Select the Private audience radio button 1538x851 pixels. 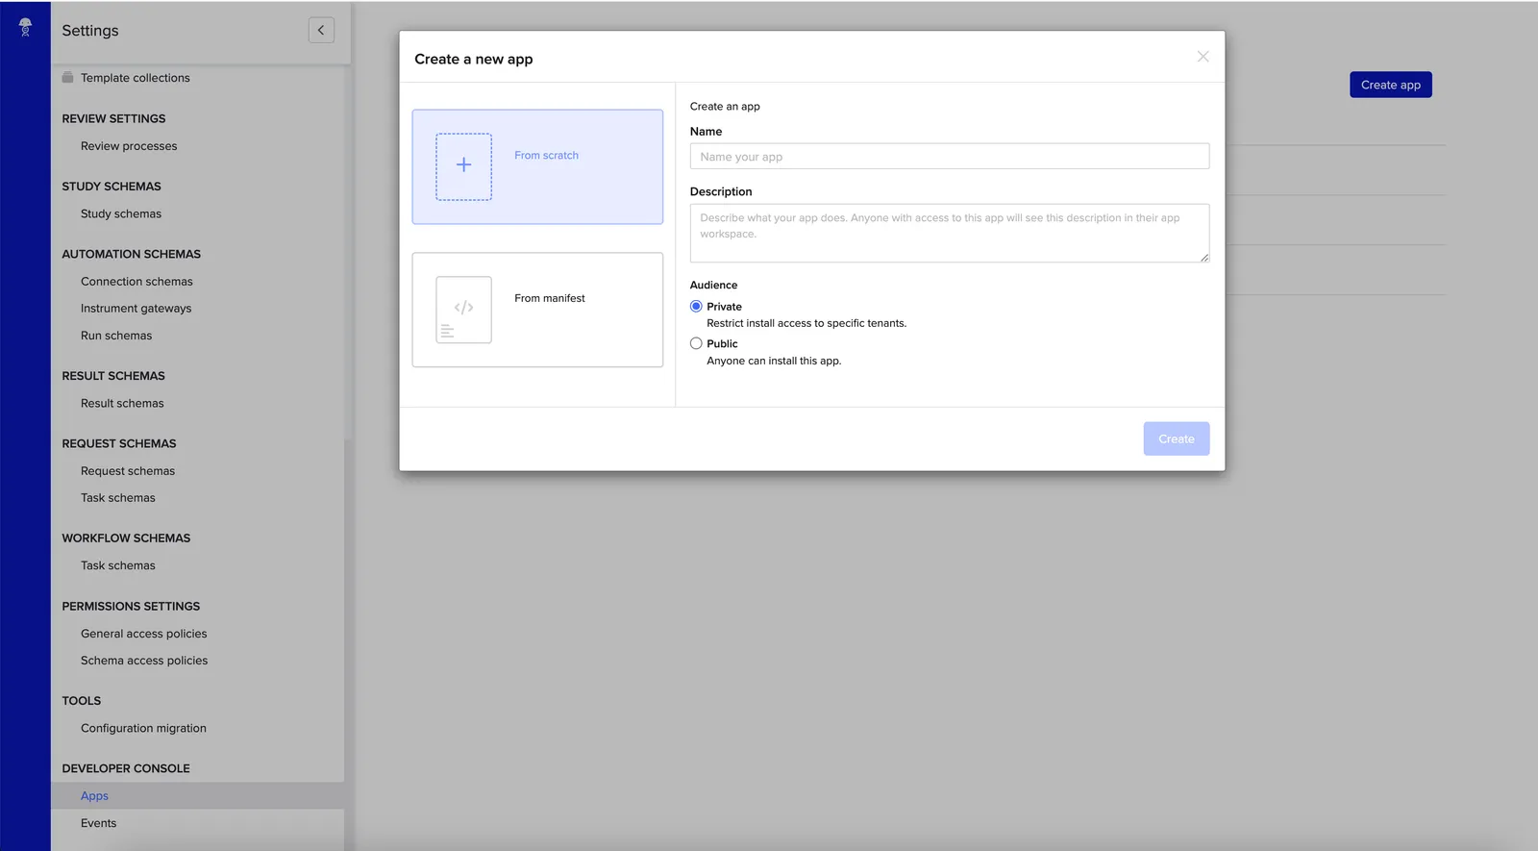(x=696, y=306)
